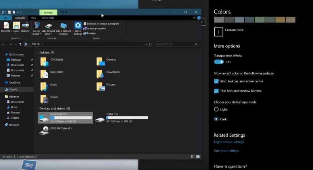
Task: Click Uninstall or change a program
Action: point(101,24)
